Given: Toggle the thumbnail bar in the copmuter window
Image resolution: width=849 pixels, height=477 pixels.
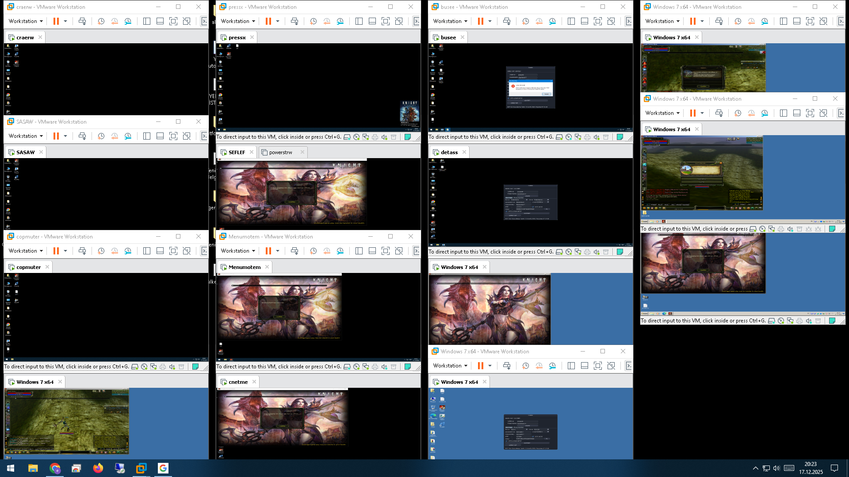Looking at the screenshot, I should [x=160, y=251].
